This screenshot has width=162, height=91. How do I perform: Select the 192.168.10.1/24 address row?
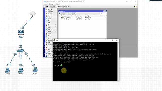pos(83,19)
